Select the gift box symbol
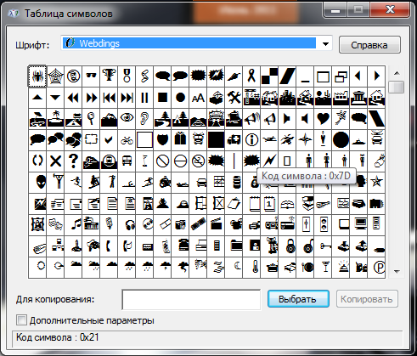The image size is (417, 356). point(180,140)
